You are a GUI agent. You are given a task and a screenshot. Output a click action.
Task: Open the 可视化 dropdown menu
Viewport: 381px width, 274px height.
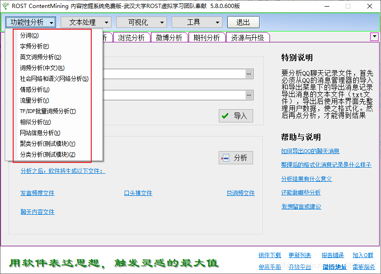[x=142, y=23]
